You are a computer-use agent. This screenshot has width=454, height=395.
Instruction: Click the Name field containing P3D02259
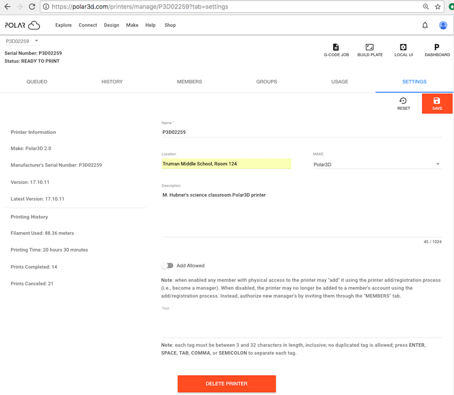[x=302, y=132]
